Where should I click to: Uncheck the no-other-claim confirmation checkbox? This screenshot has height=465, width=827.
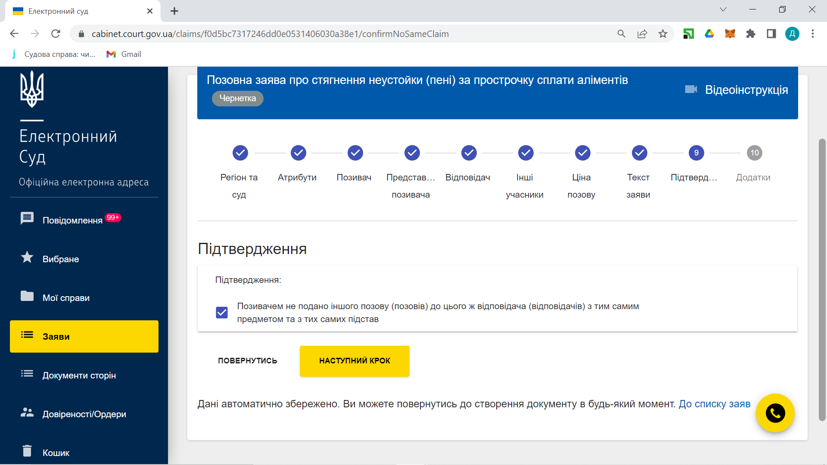(x=222, y=313)
